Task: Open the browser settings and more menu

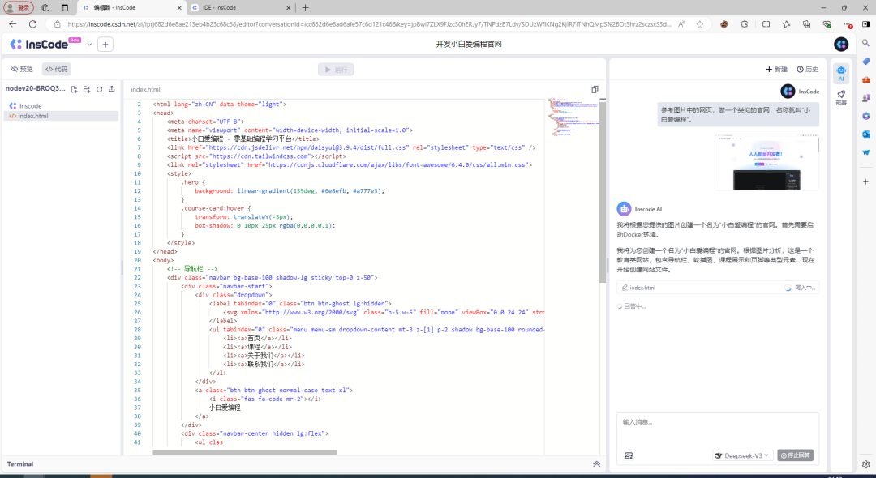Action: click(x=848, y=24)
